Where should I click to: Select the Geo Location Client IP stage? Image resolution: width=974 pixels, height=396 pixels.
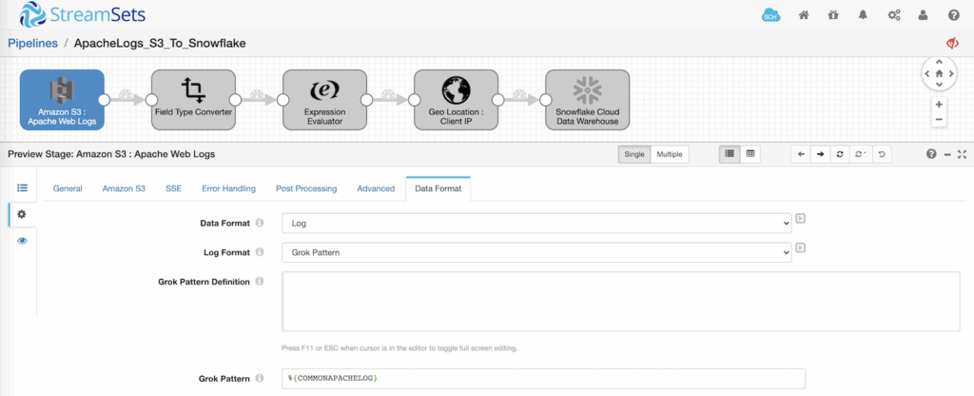pyautogui.click(x=456, y=99)
